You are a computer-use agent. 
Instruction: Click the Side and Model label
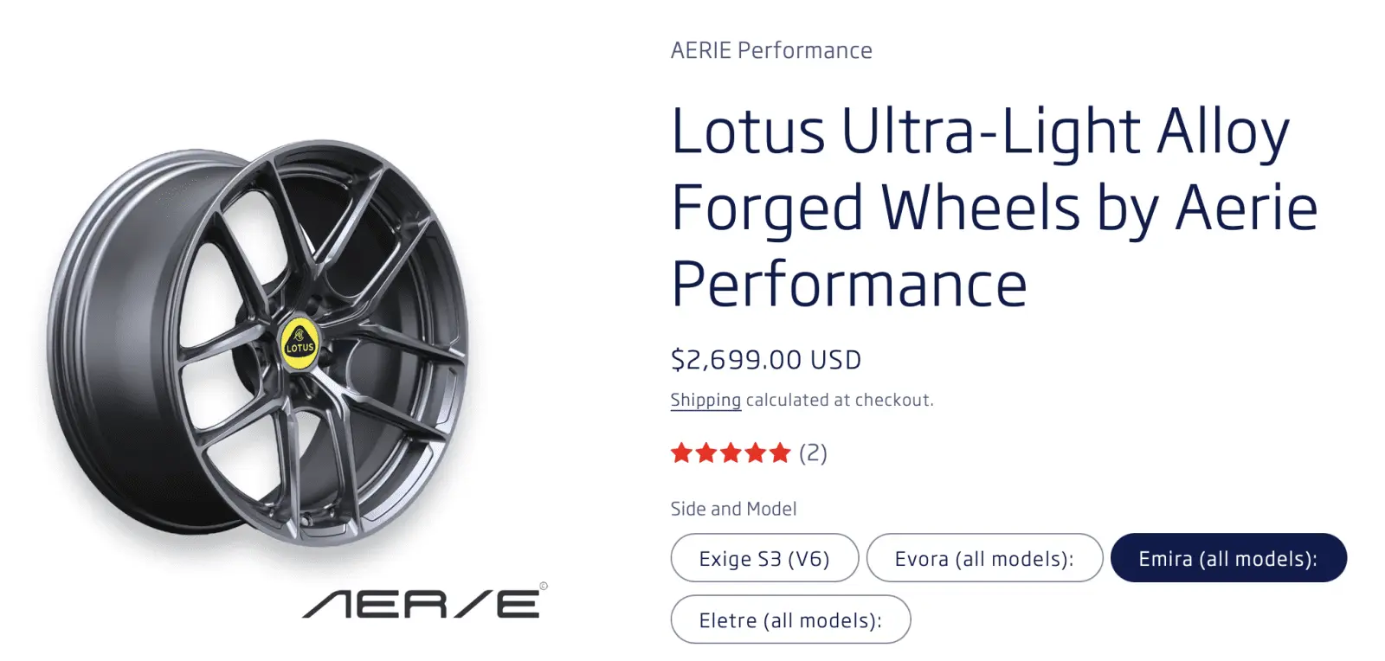point(733,509)
